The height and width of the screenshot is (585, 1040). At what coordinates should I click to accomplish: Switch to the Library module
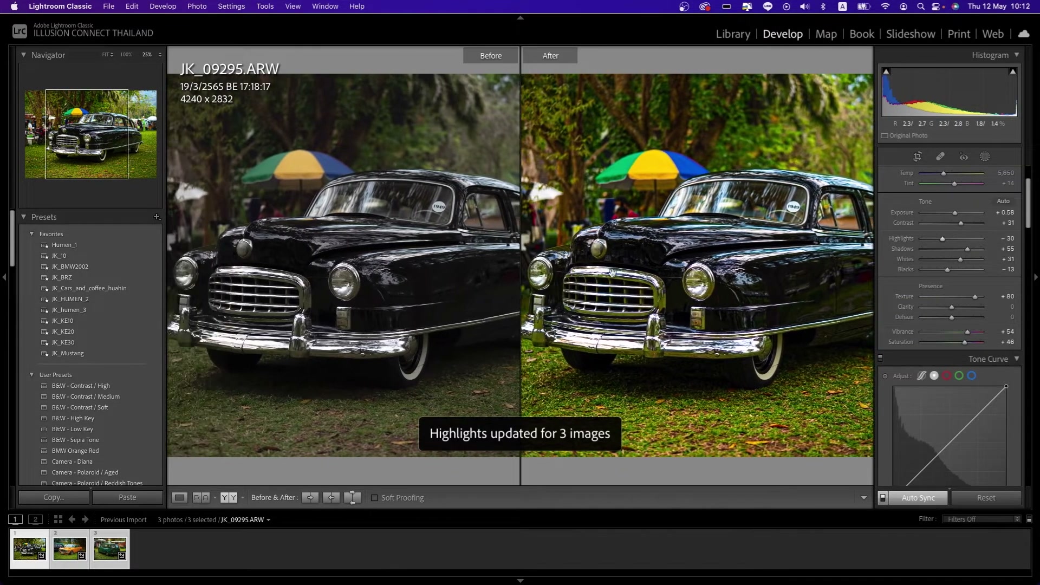click(x=733, y=34)
